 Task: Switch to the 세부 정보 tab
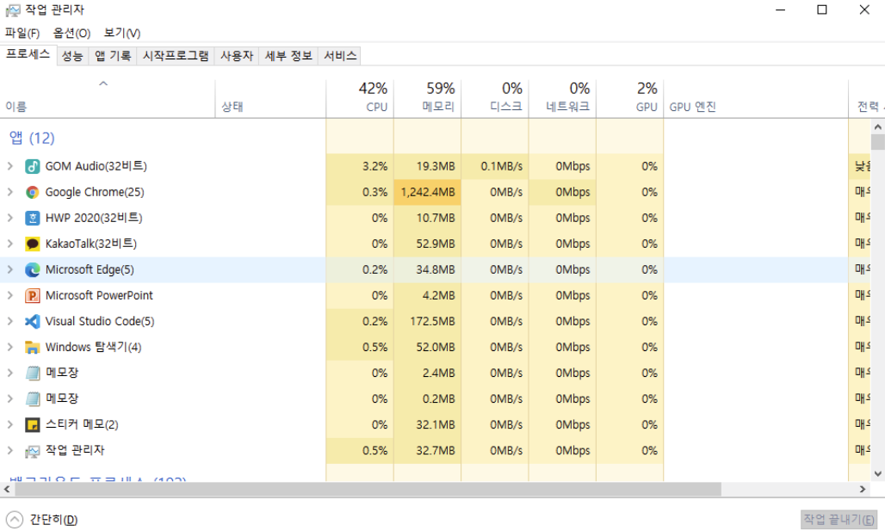[x=288, y=56]
